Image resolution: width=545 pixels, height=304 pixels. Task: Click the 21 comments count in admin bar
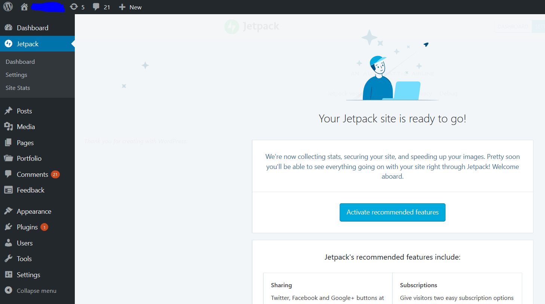click(107, 7)
